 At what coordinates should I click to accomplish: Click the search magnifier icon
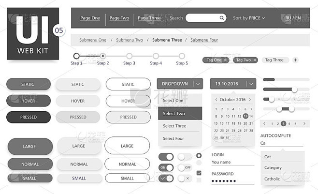[222, 18]
